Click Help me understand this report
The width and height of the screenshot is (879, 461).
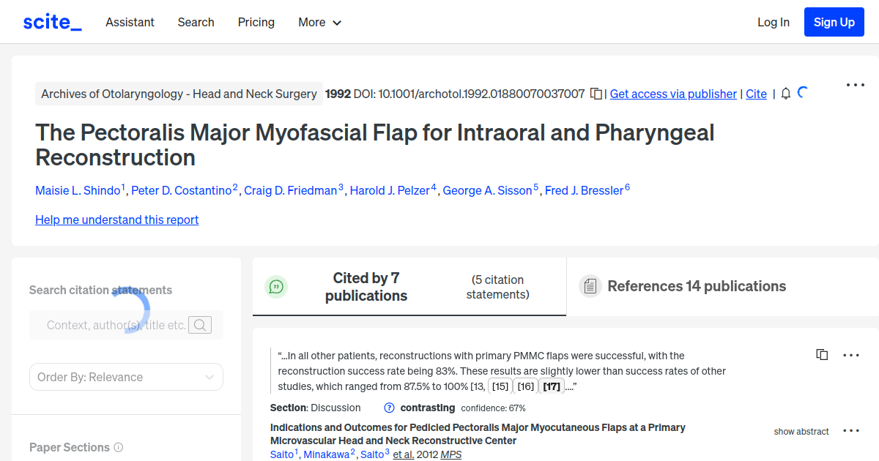[116, 220]
